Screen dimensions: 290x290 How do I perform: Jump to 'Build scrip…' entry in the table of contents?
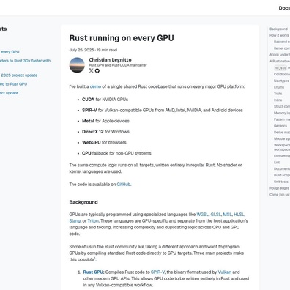point(282,175)
